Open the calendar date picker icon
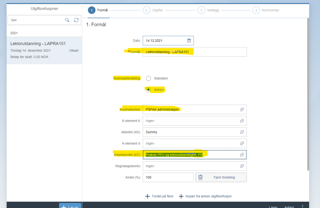 point(189,41)
